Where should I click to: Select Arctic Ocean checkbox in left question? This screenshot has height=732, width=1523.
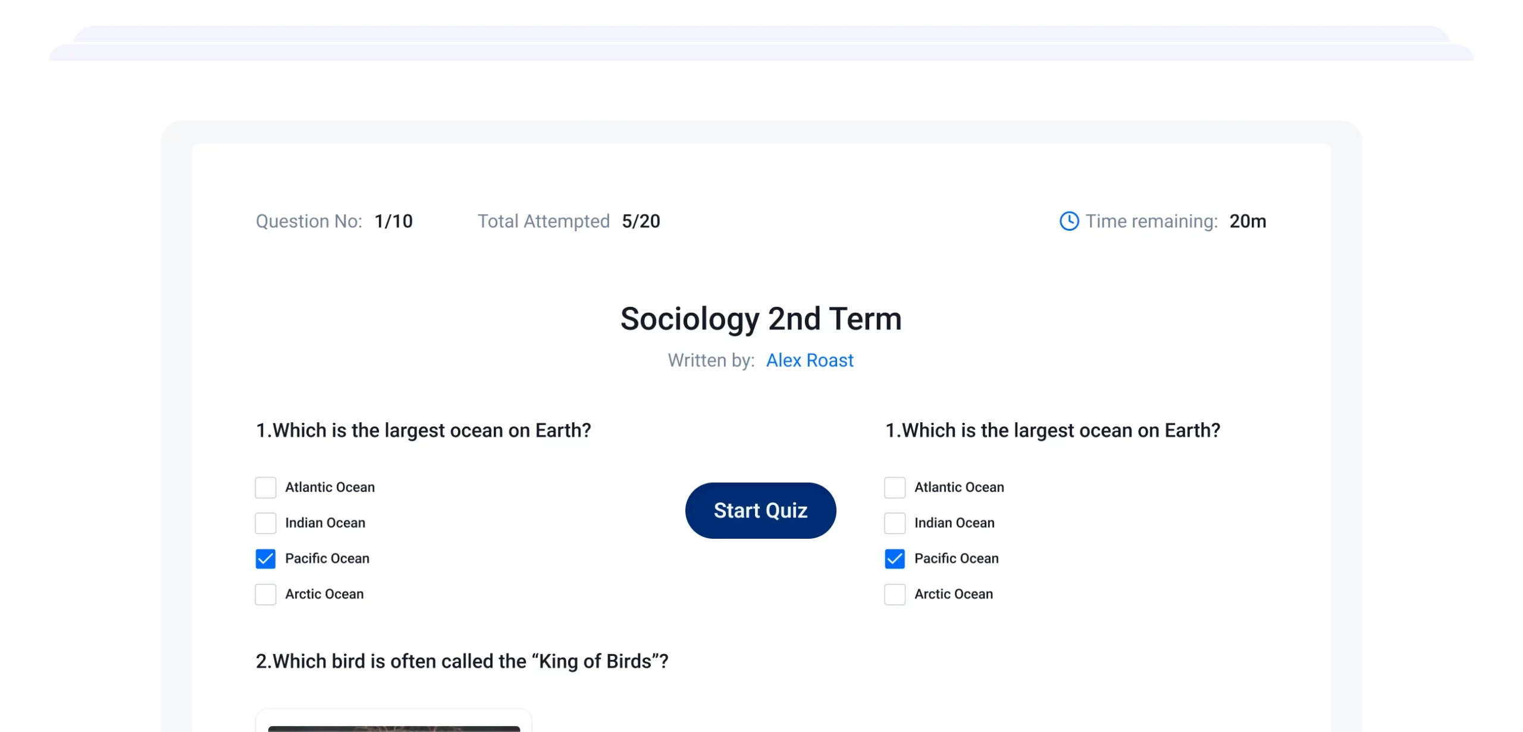[265, 595]
